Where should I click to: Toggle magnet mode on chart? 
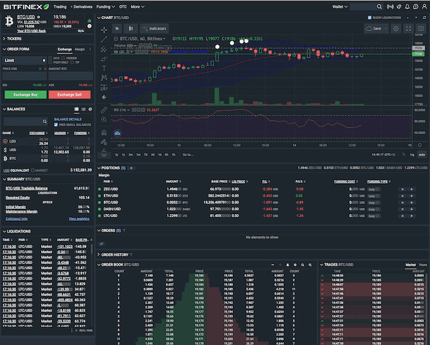(x=104, y=133)
